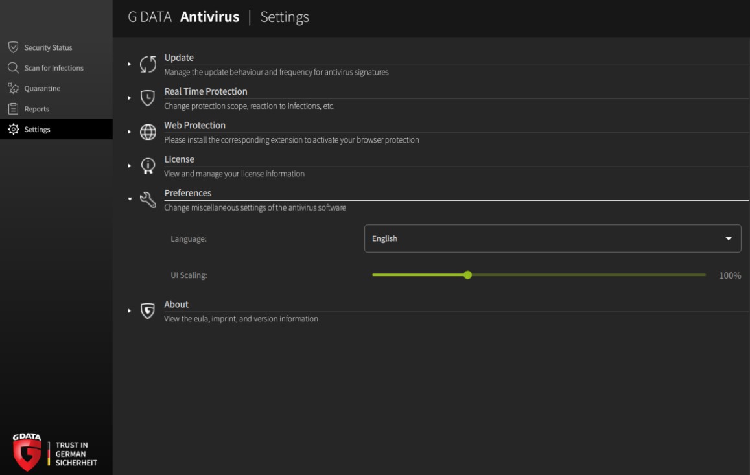The width and height of the screenshot is (750, 475).
Task: Click the Preferences wrench icon
Action: click(x=148, y=200)
